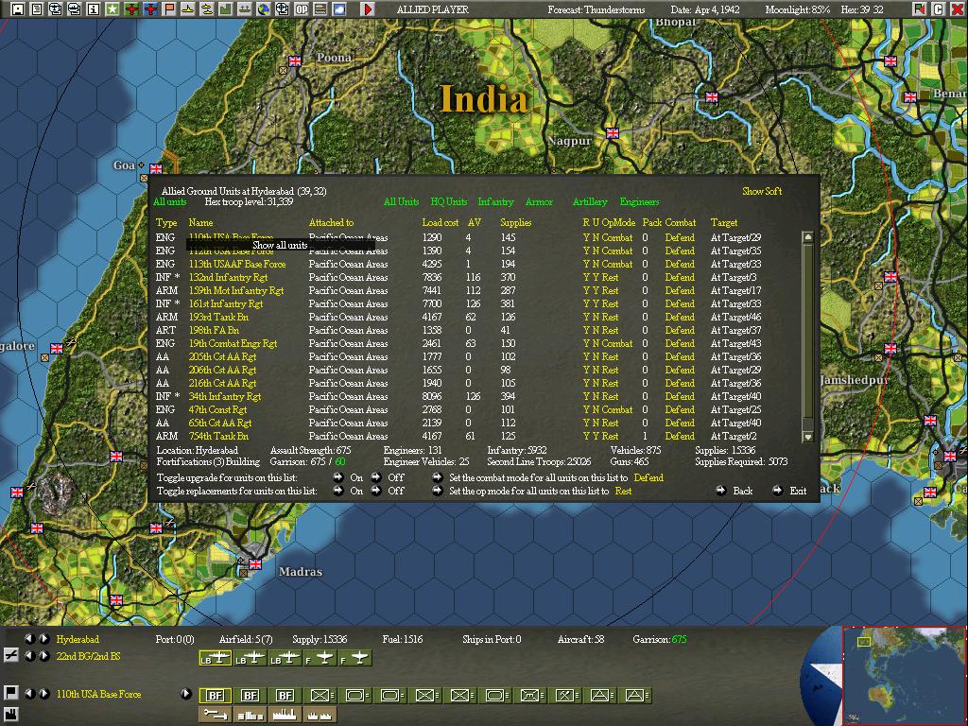Viewport: 968px width, 726px height.
Task: Click the unit list scroll down arrow
Action: point(807,437)
